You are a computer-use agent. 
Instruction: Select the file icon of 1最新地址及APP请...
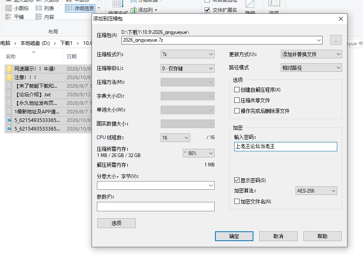[x=9, y=112]
